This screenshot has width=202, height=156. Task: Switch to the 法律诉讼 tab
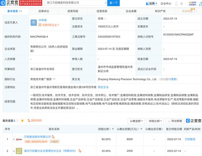point(44,11)
